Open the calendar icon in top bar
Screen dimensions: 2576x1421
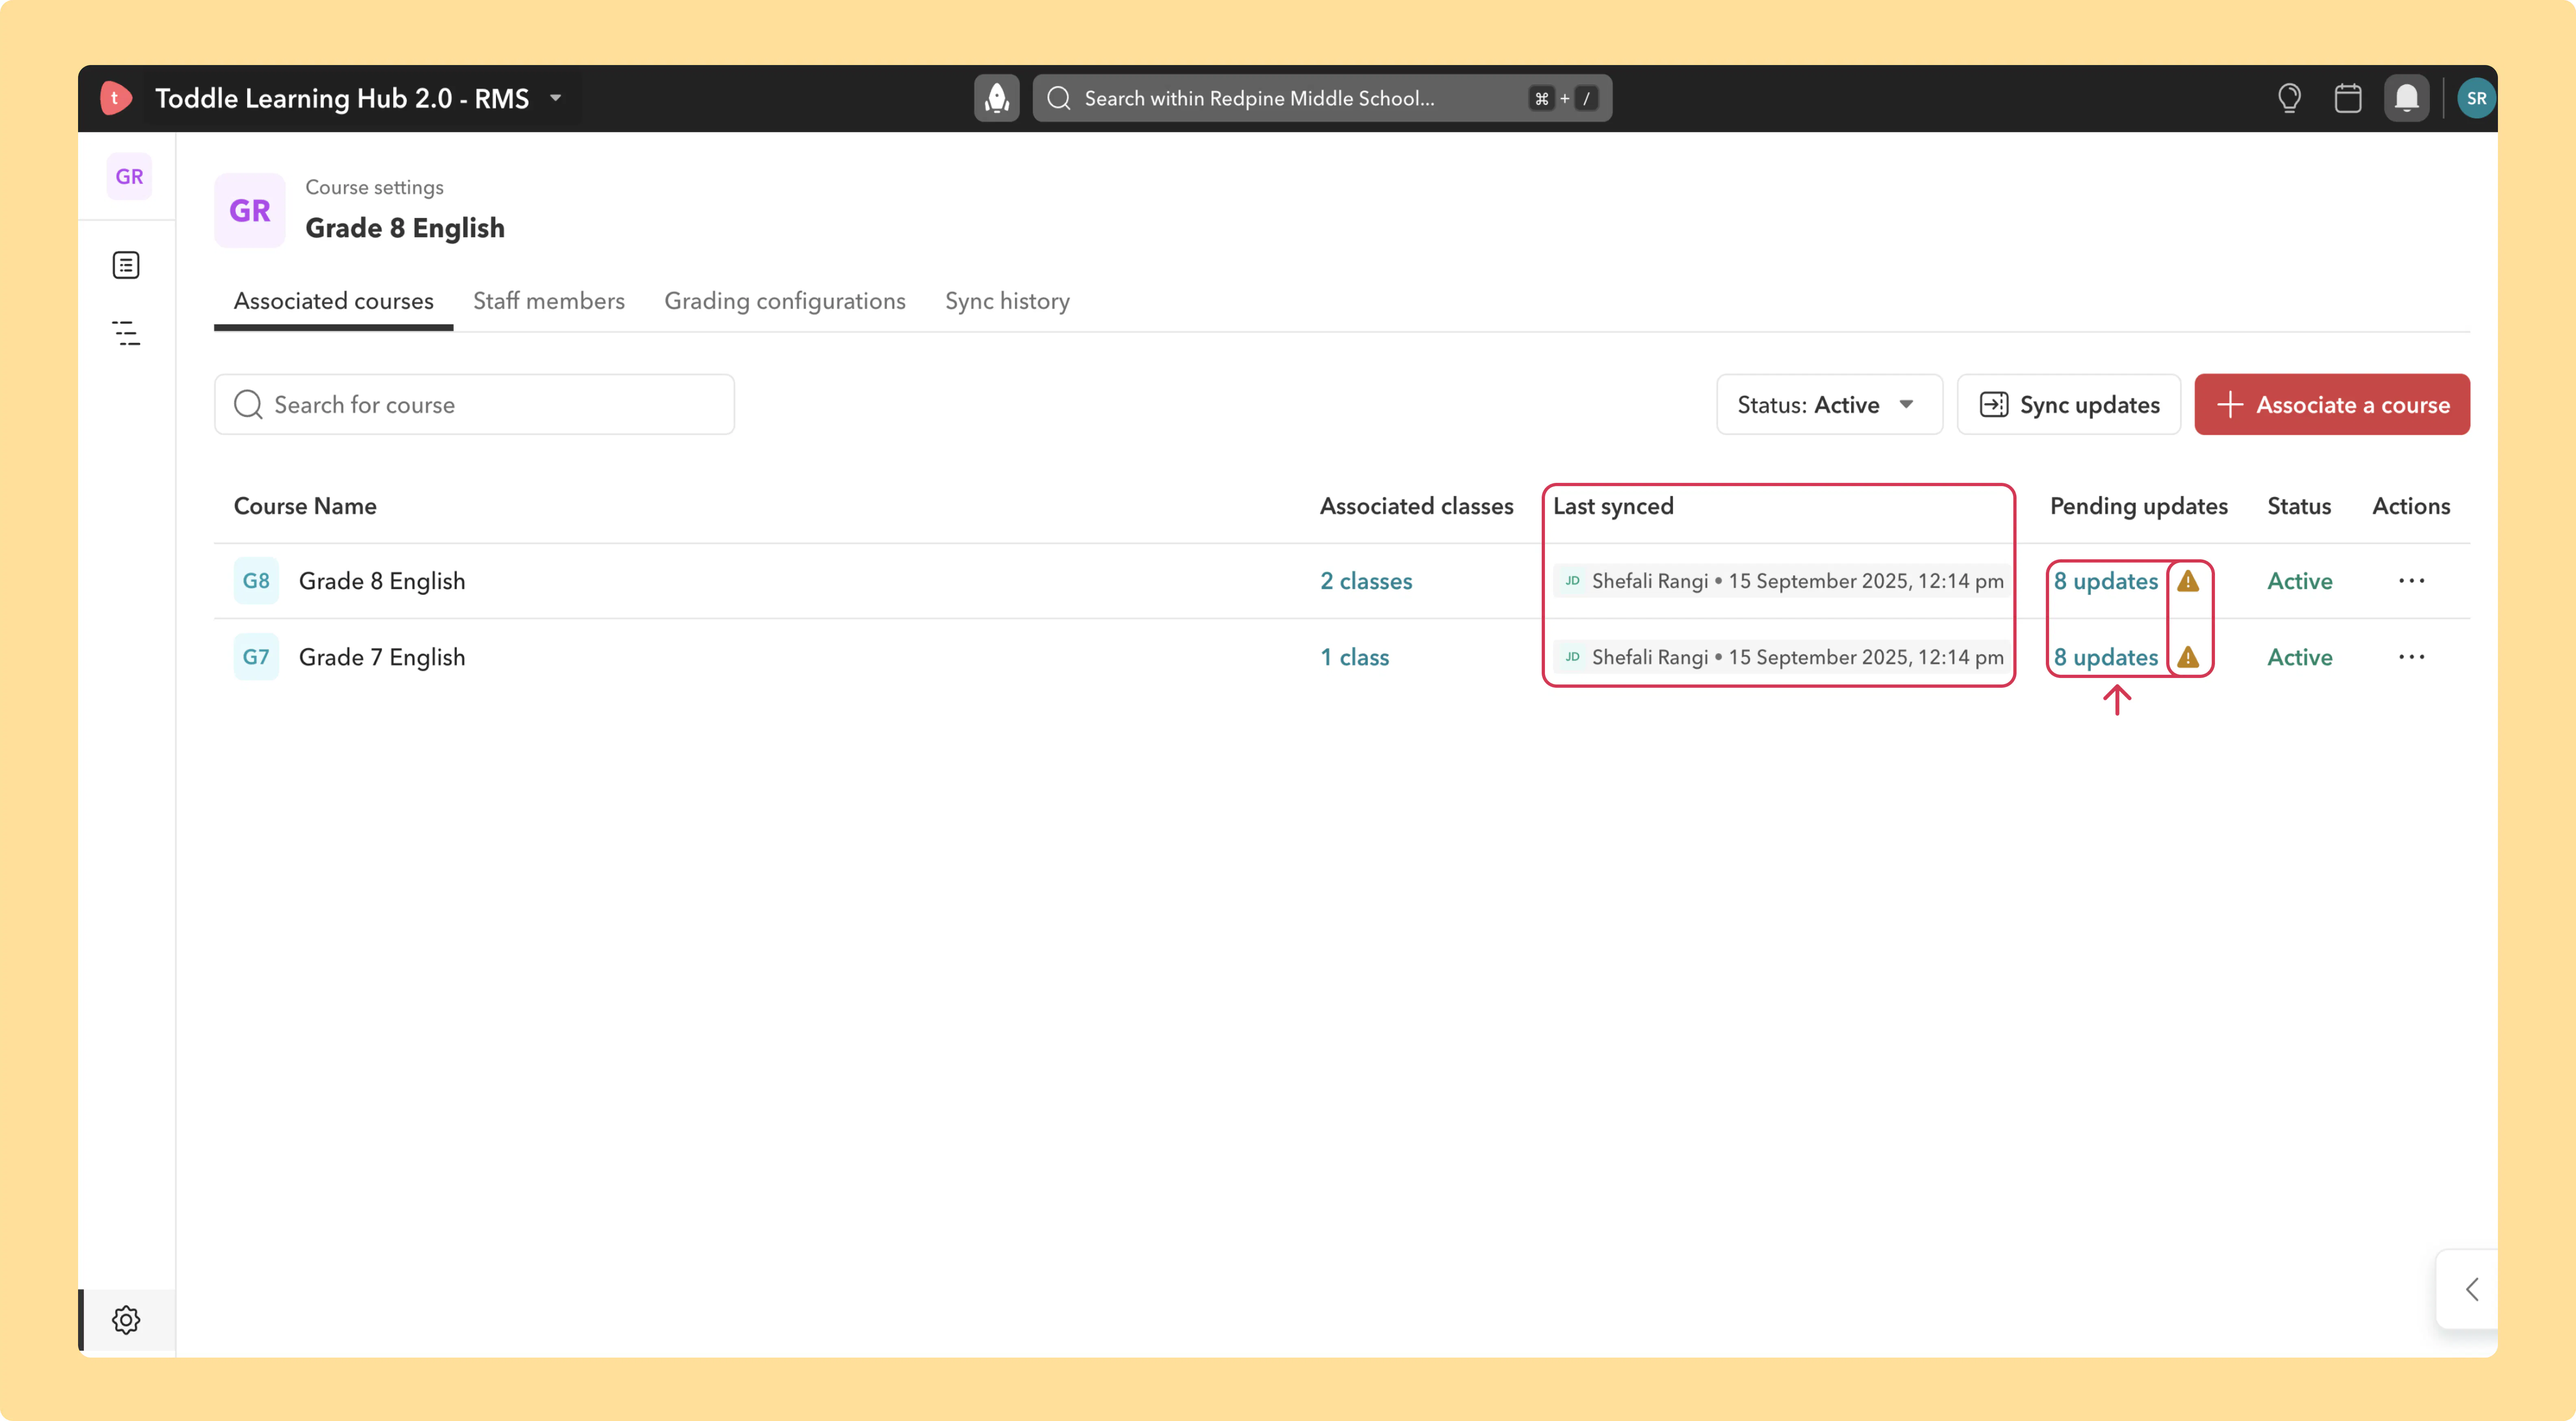click(2348, 98)
